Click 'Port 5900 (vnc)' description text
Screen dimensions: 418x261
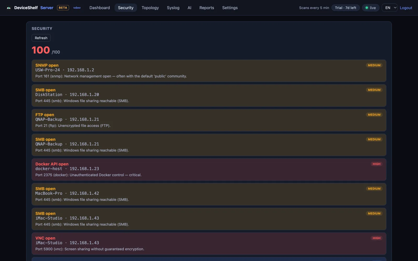90,249
